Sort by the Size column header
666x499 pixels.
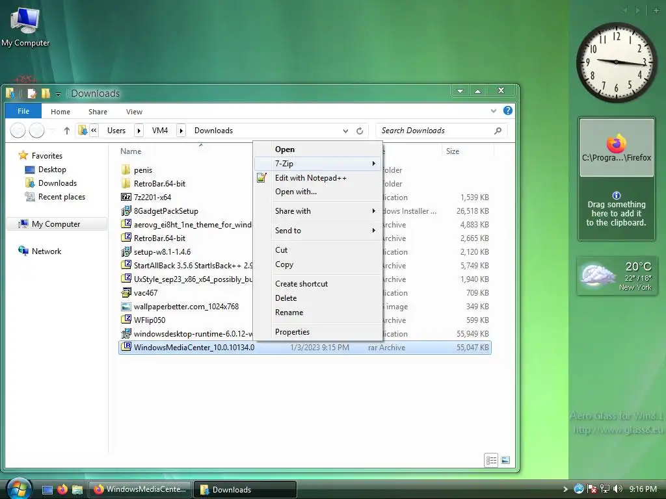click(453, 151)
